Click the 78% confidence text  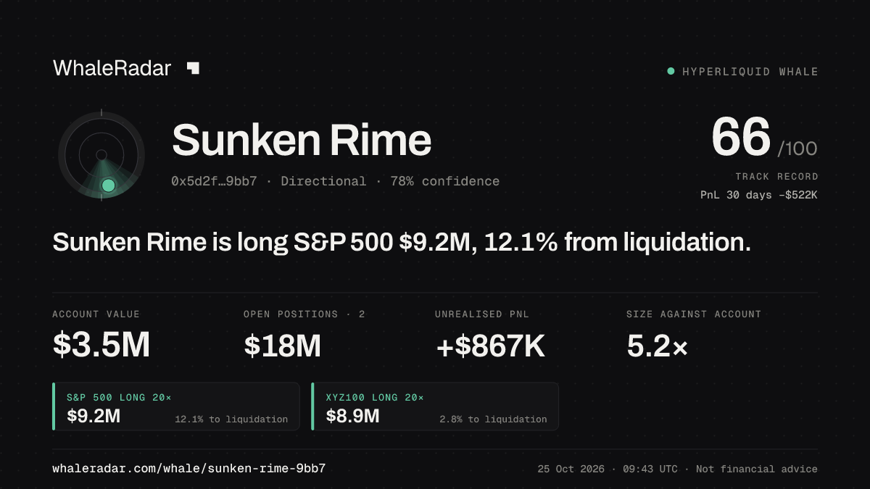444,181
